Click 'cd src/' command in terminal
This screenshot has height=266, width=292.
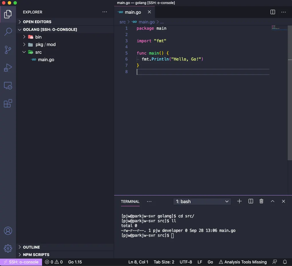click(186, 216)
